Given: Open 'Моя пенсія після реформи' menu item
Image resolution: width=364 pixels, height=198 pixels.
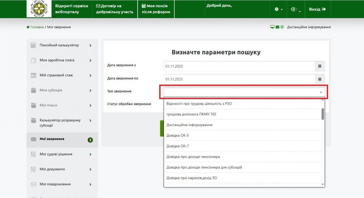Looking at the screenshot, I should point(156,9).
